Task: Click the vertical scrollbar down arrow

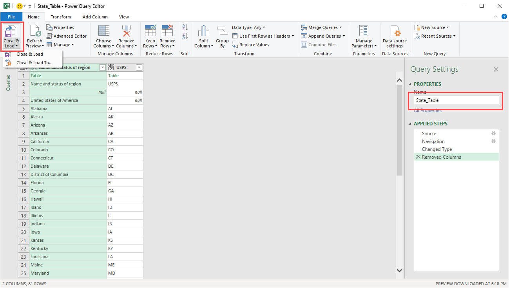Action: pos(399,270)
